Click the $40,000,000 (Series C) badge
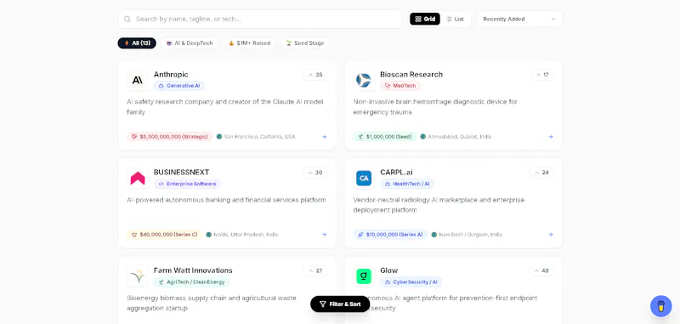The height and width of the screenshot is (324, 680). pyautogui.click(x=164, y=235)
